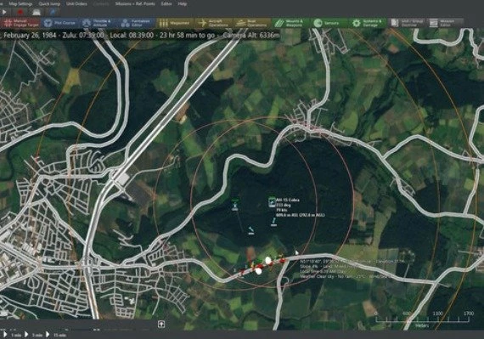Select the AH-1S Cobra helicopter unit icon
This screenshot has height=339, width=484.
tap(272, 201)
